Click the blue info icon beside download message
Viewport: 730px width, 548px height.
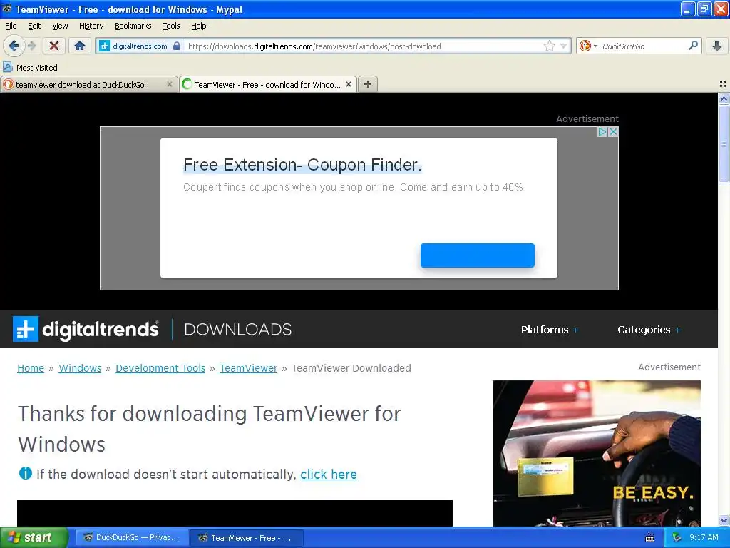click(x=25, y=474)
